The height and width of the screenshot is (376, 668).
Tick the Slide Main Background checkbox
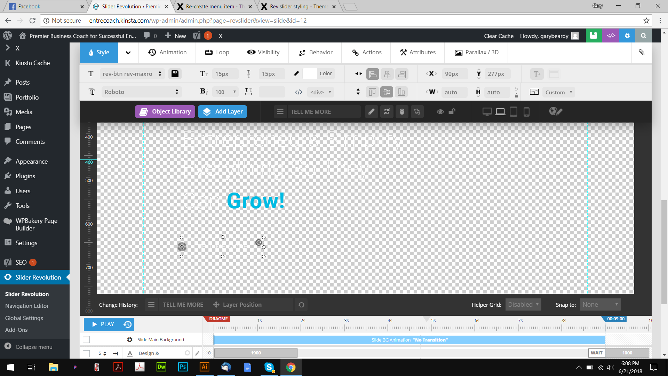click(x=86, y=339)
